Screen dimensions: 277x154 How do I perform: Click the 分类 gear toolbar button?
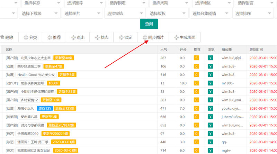(30, 37)
